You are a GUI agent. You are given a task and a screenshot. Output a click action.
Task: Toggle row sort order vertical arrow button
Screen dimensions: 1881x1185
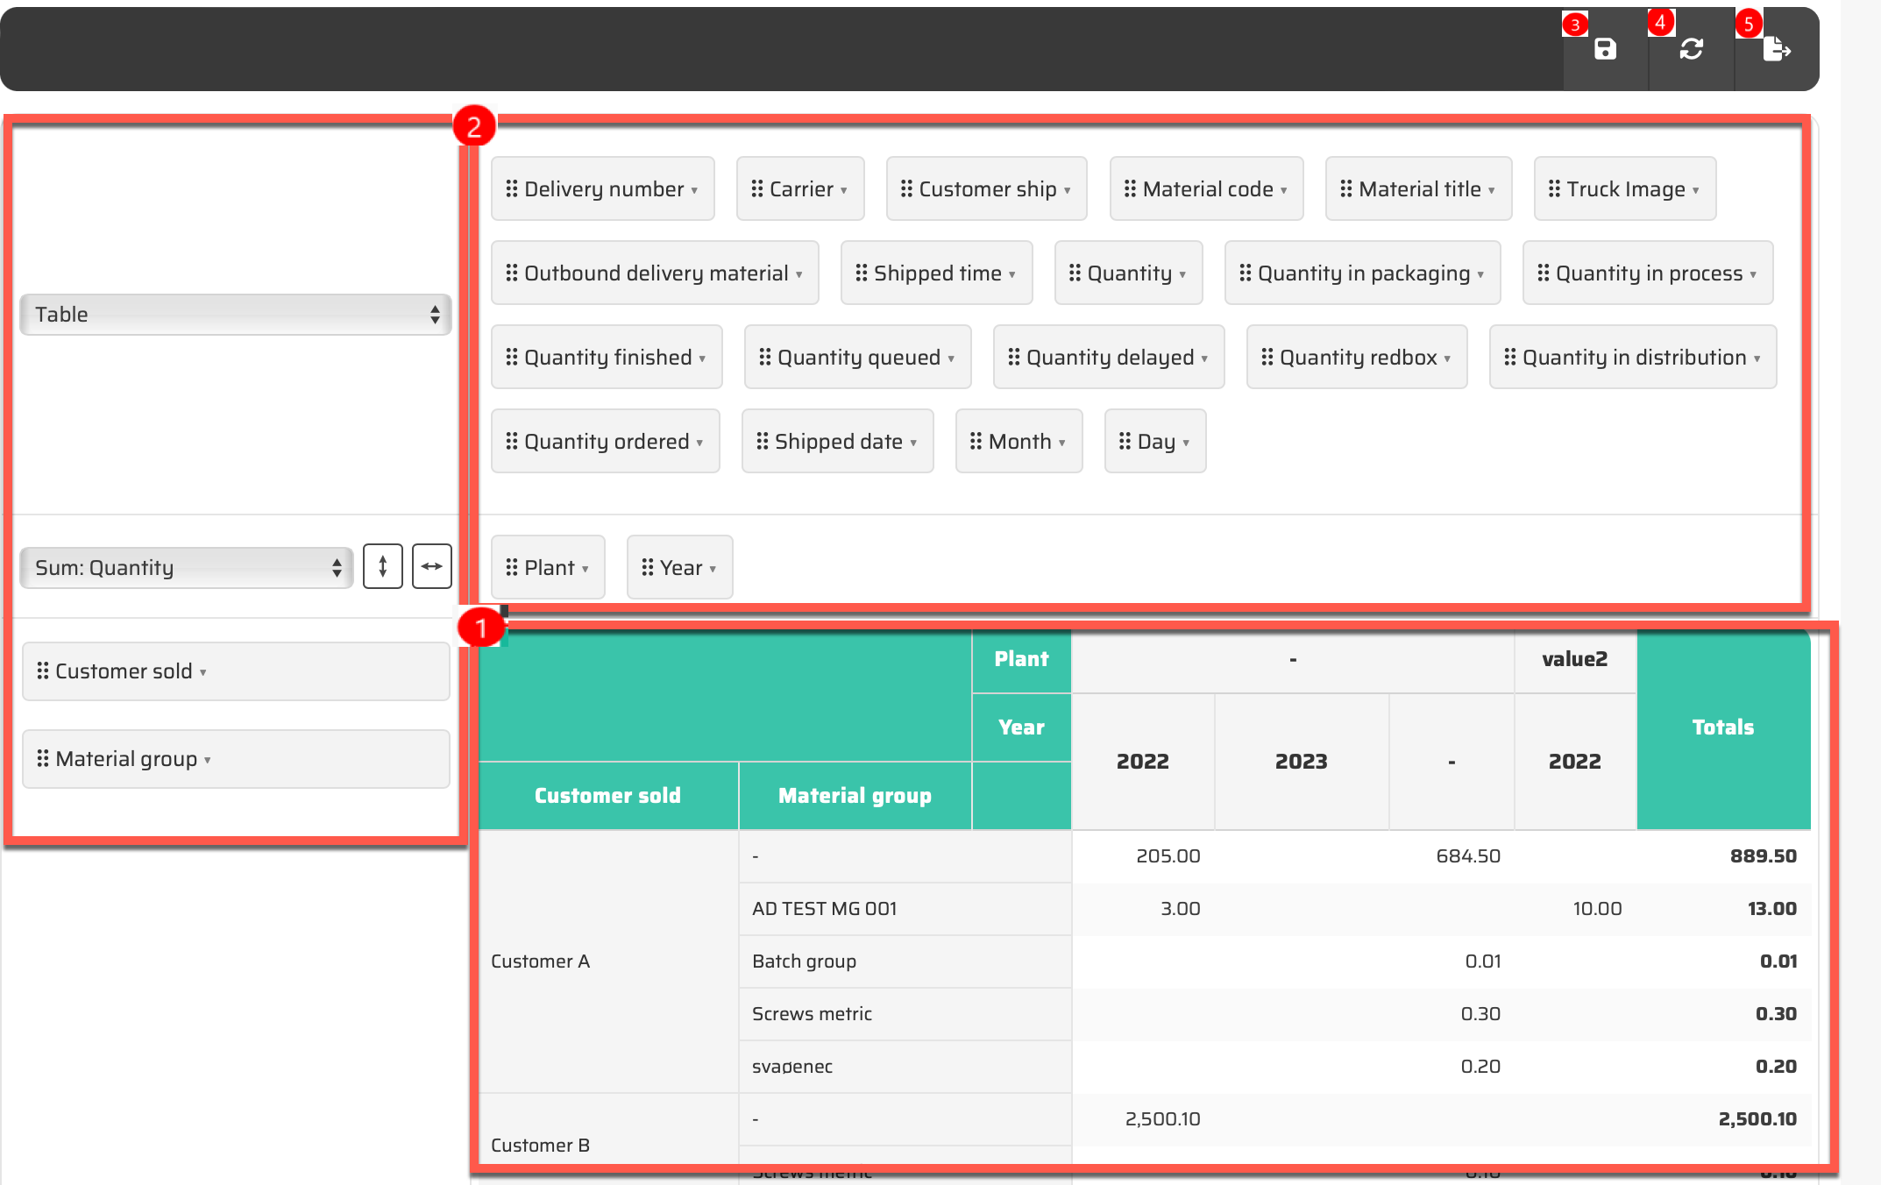click(x=383, y=567)
